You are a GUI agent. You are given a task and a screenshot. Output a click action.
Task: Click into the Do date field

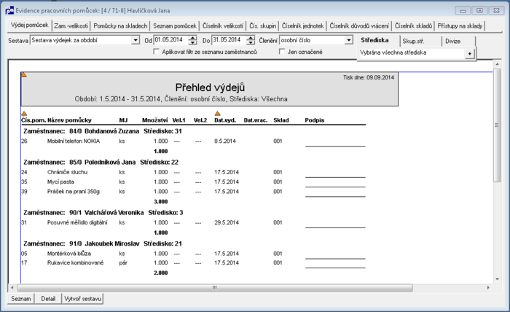pyautogui.click(x=229, y=40)
